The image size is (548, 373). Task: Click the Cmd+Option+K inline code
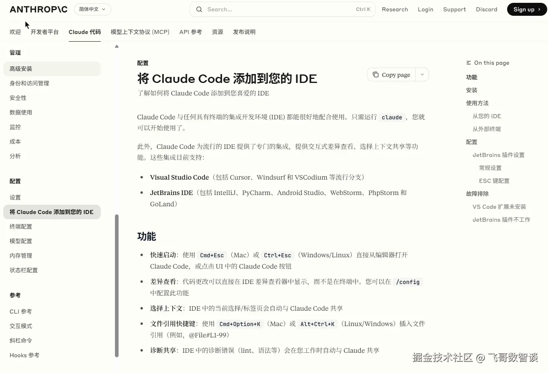point(240,324)
